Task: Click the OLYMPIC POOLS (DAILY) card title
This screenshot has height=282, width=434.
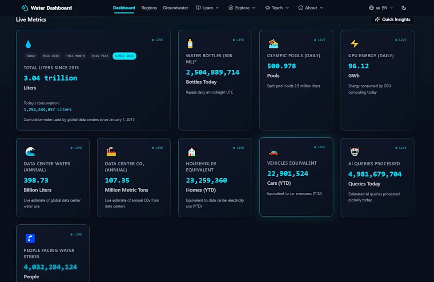Action: tap(293, 56)
